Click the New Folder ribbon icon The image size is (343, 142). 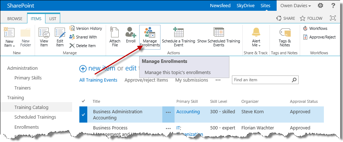tap(26, 33)
